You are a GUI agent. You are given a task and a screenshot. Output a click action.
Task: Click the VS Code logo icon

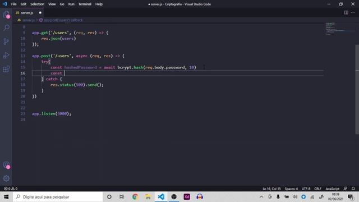(4, 4)
